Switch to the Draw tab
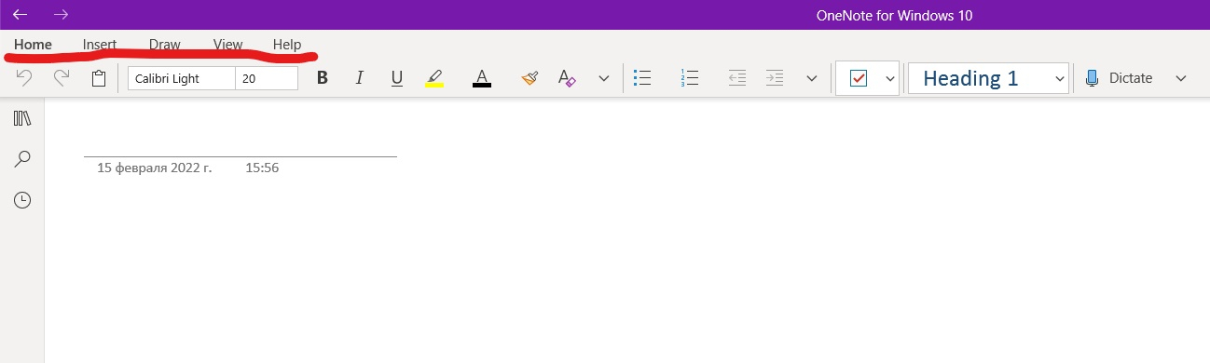Viewport: 1210px width, 363px height. point(165,45)
